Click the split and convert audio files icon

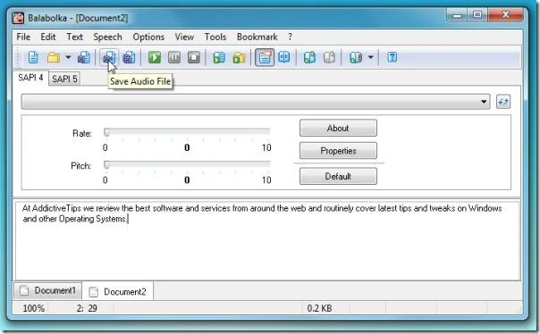pos(129,57)
